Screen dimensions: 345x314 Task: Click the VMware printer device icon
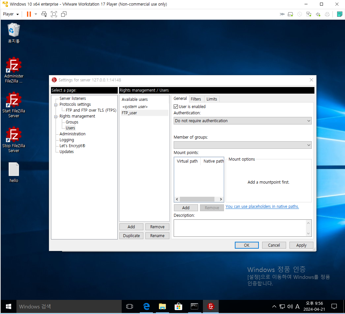coord(327,14)
